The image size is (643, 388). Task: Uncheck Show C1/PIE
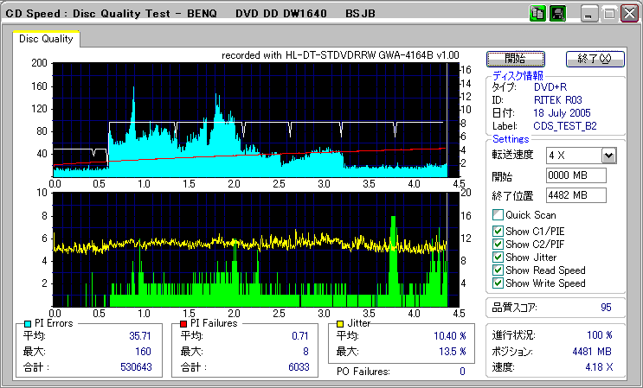coord(498,230)
